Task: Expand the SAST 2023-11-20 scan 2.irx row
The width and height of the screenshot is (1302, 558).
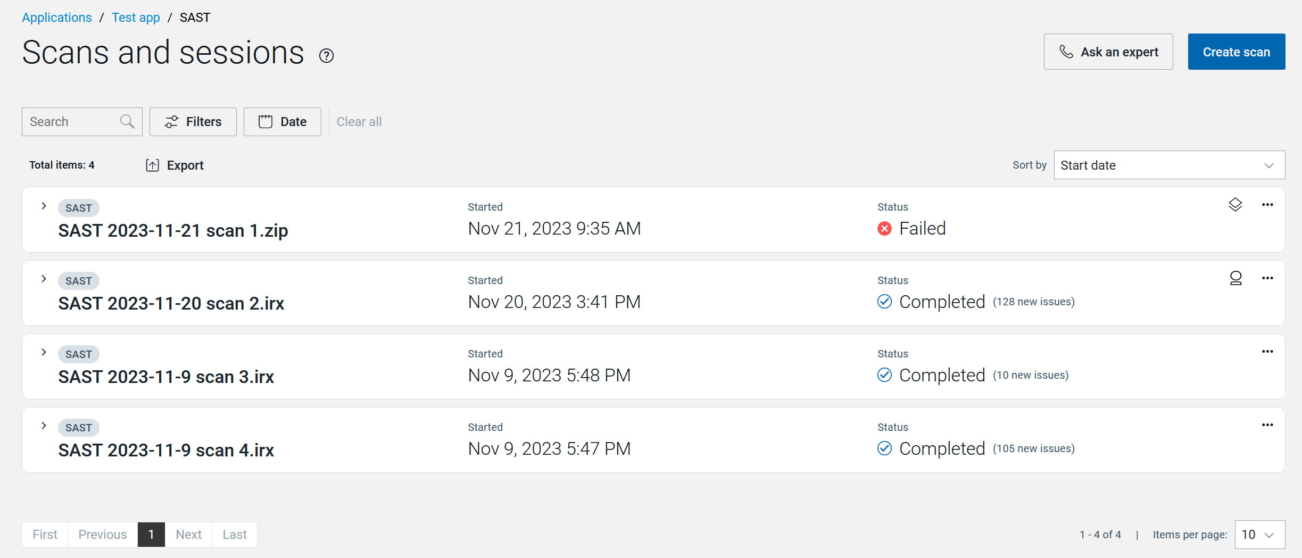Action: [44, 279]
